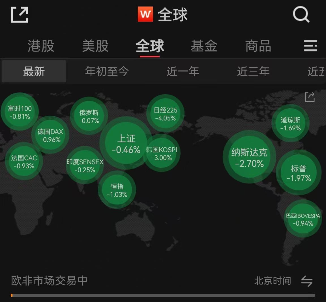Select the 年初至今 time range
The width and height of the screenshot is (326, 302).
107,71
